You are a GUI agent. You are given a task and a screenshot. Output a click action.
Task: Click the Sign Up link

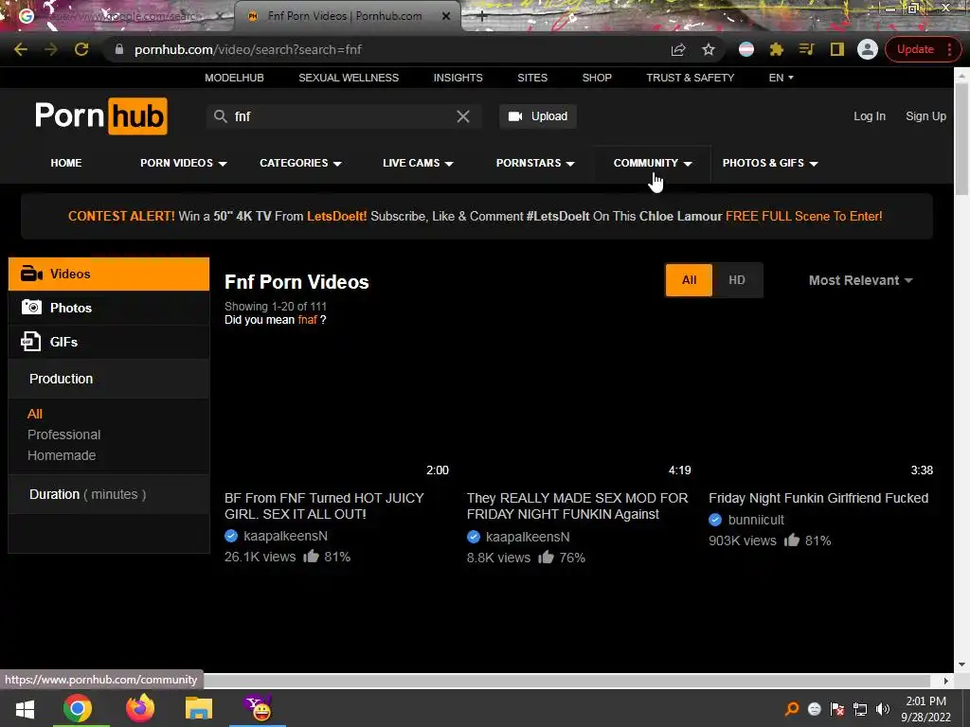(x=925, y=116)
